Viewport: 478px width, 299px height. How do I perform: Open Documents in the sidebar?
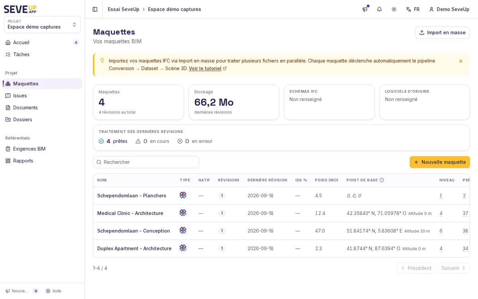coord(42,108)
